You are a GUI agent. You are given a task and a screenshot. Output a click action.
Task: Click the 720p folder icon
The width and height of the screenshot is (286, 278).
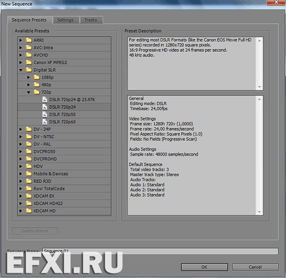pyautogui.click(x=37, y=92)
